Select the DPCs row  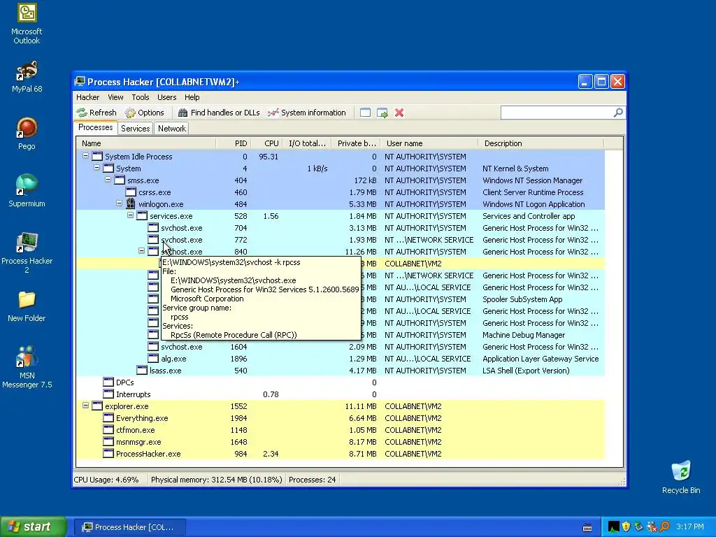(341, 382)
